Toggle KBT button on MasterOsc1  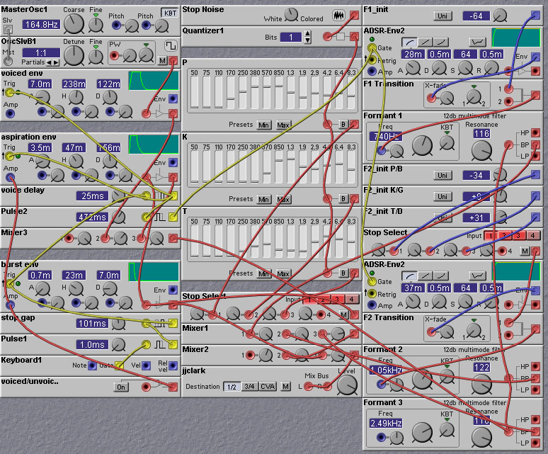coord(169,13)
